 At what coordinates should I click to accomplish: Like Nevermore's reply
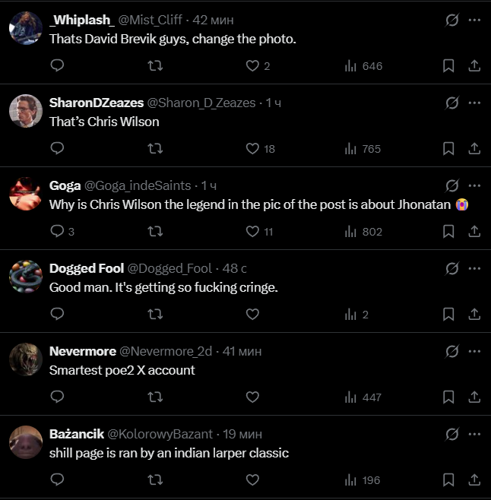tap(252, 397)
